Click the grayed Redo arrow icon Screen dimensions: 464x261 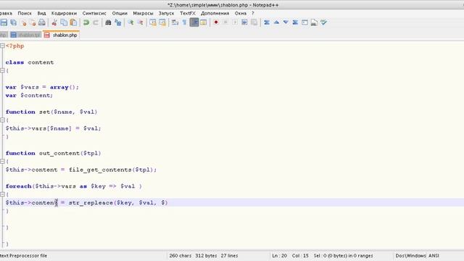tap(96, 22)
